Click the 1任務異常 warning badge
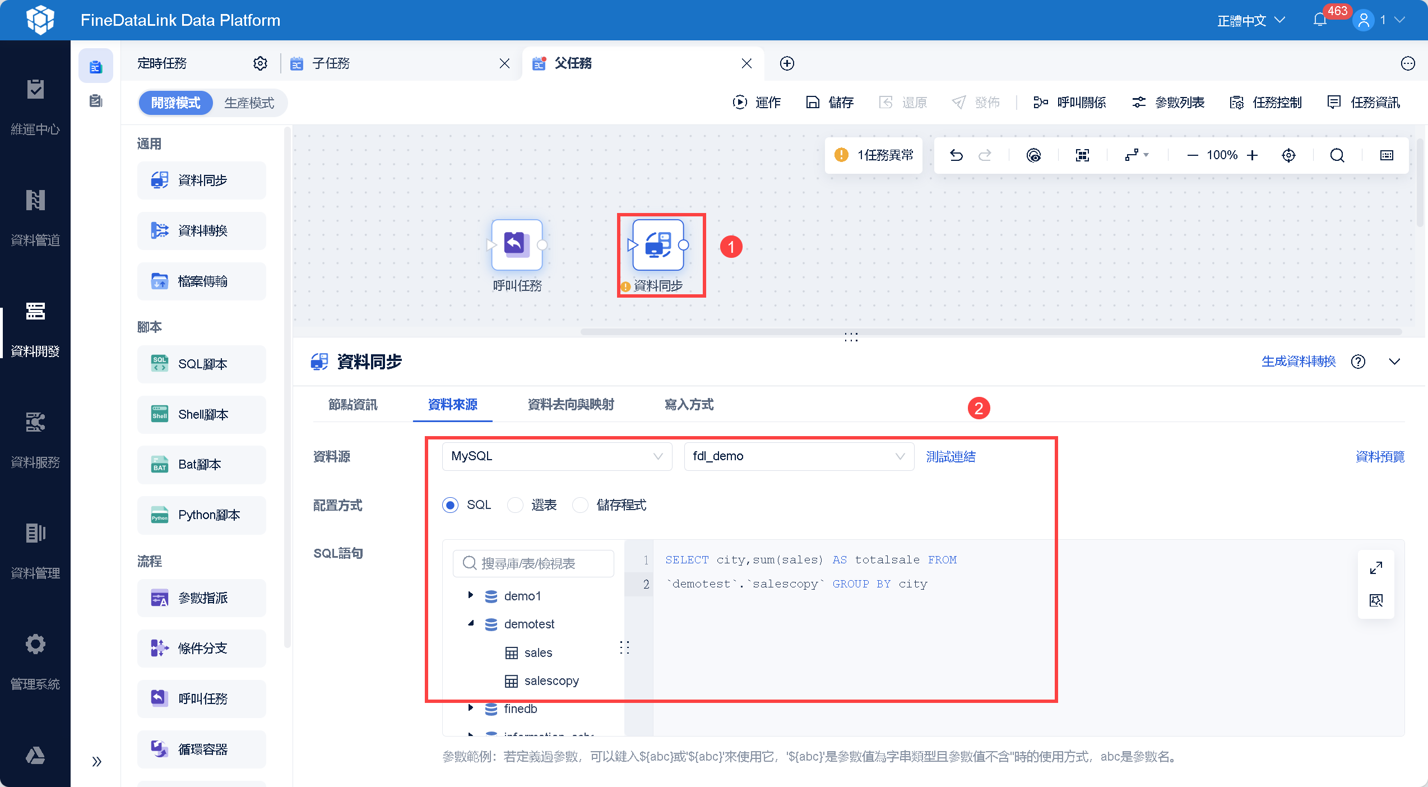Viewport: 1428px width, 787px height. [873, 155]
